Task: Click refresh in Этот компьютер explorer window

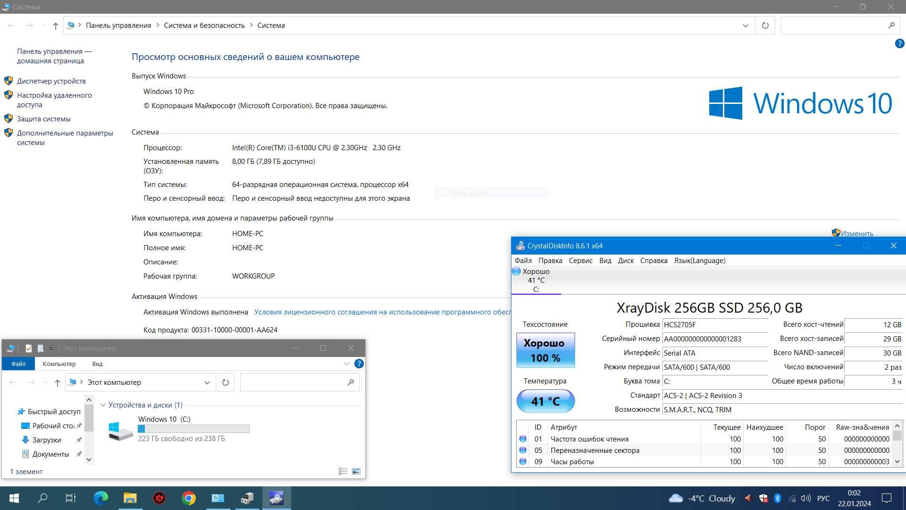Action: [226, 382]
